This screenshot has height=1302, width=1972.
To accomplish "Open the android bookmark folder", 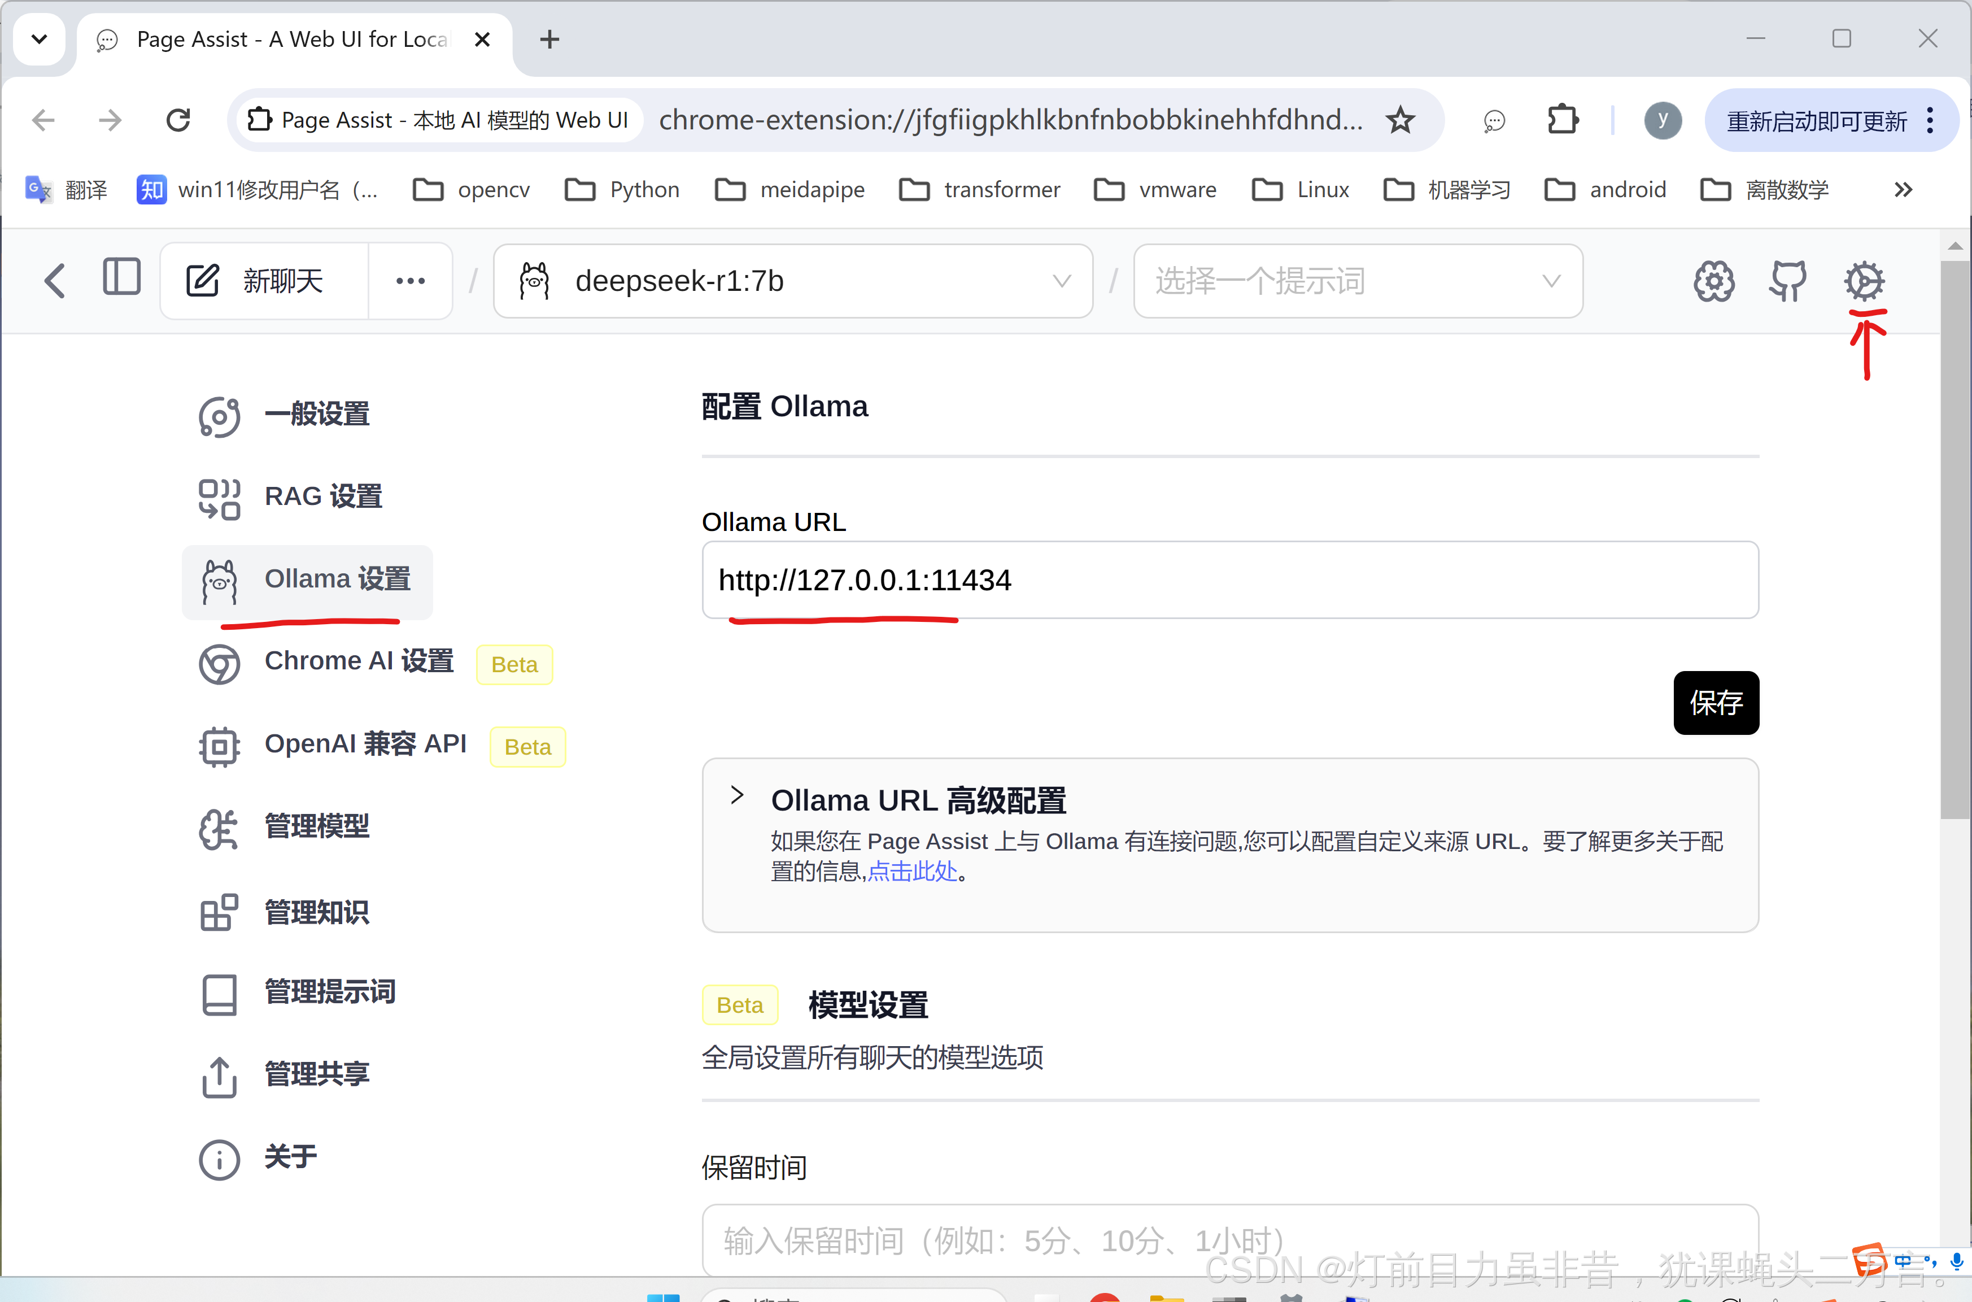I will pos(1605,189).
